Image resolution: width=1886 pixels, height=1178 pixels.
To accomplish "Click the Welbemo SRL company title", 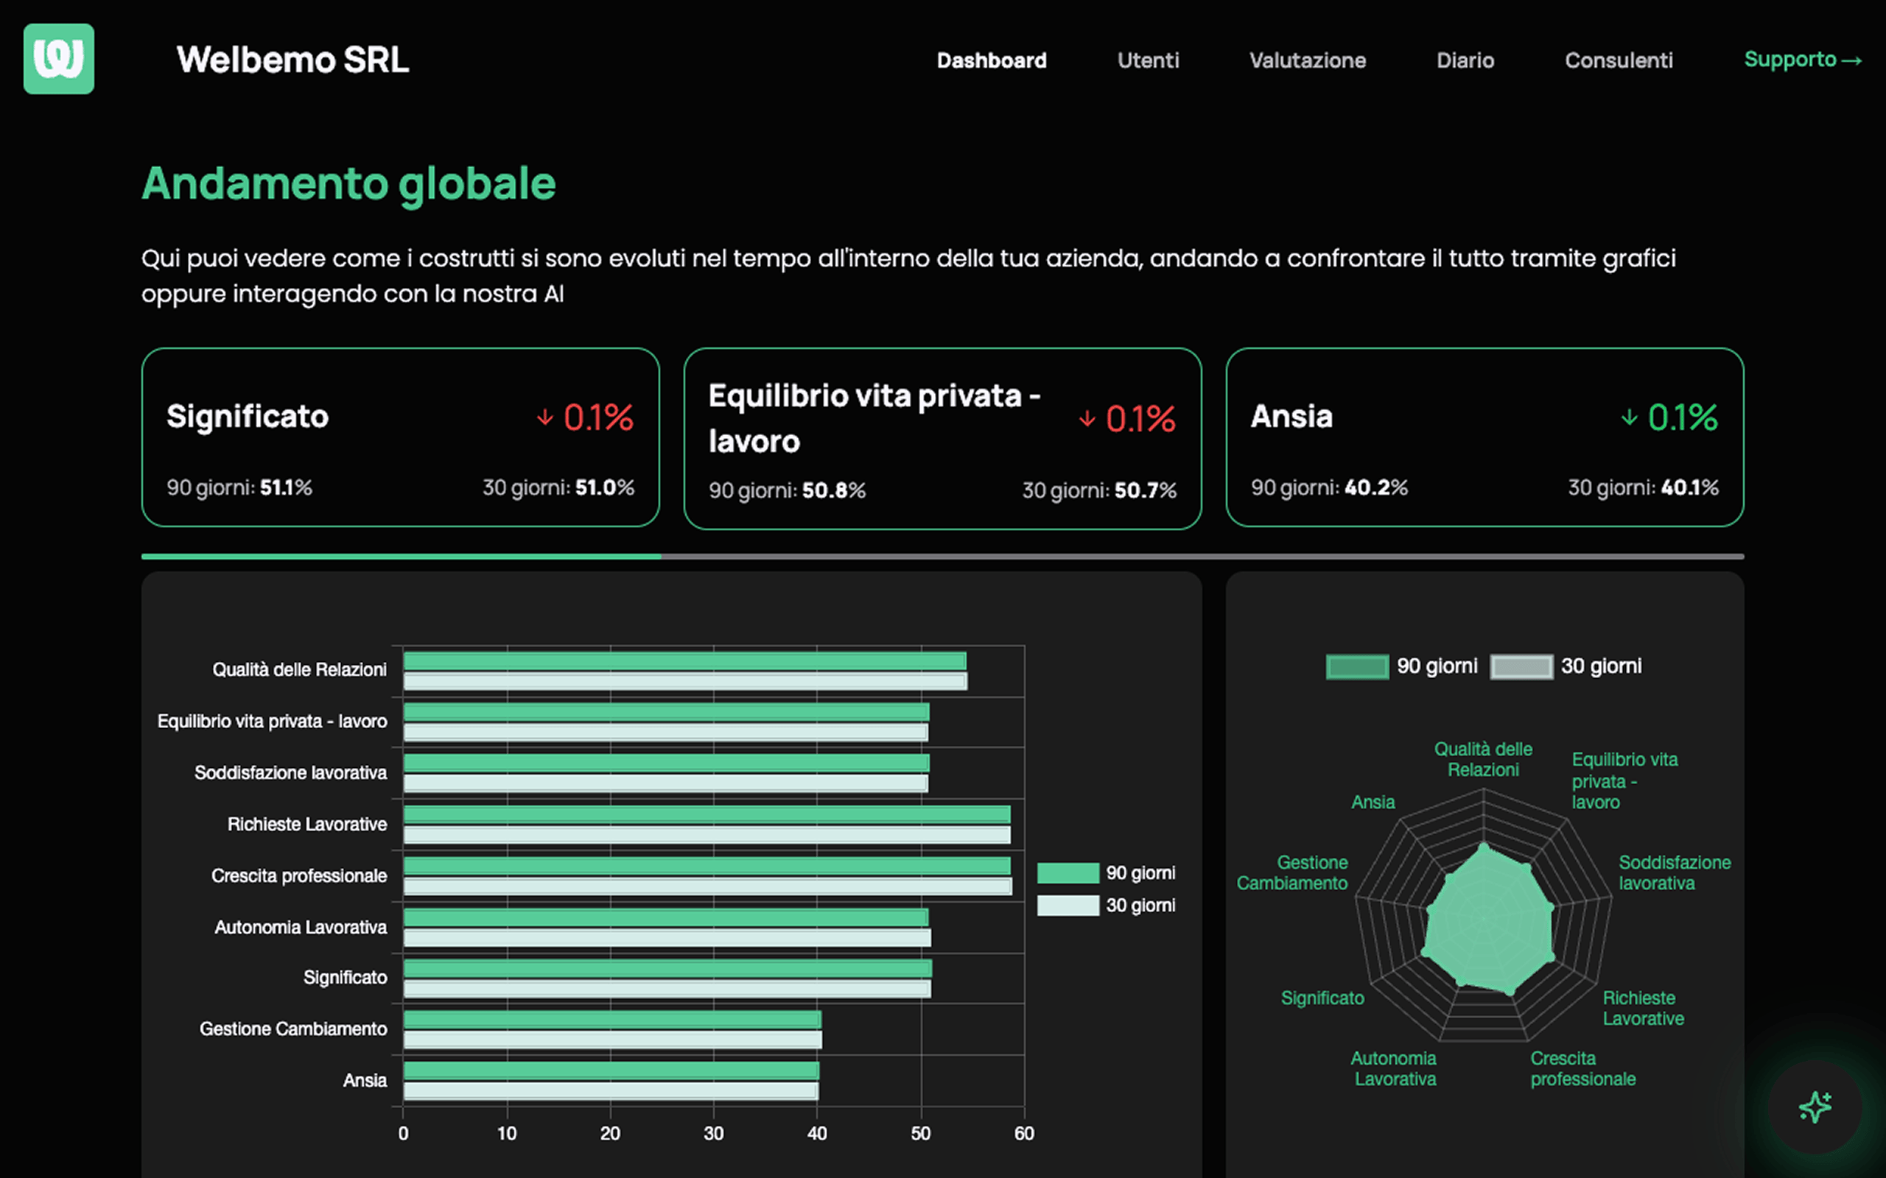I will coord(292,60).
